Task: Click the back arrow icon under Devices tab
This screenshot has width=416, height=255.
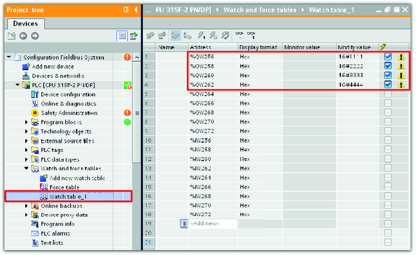Action: coord(24,36)
